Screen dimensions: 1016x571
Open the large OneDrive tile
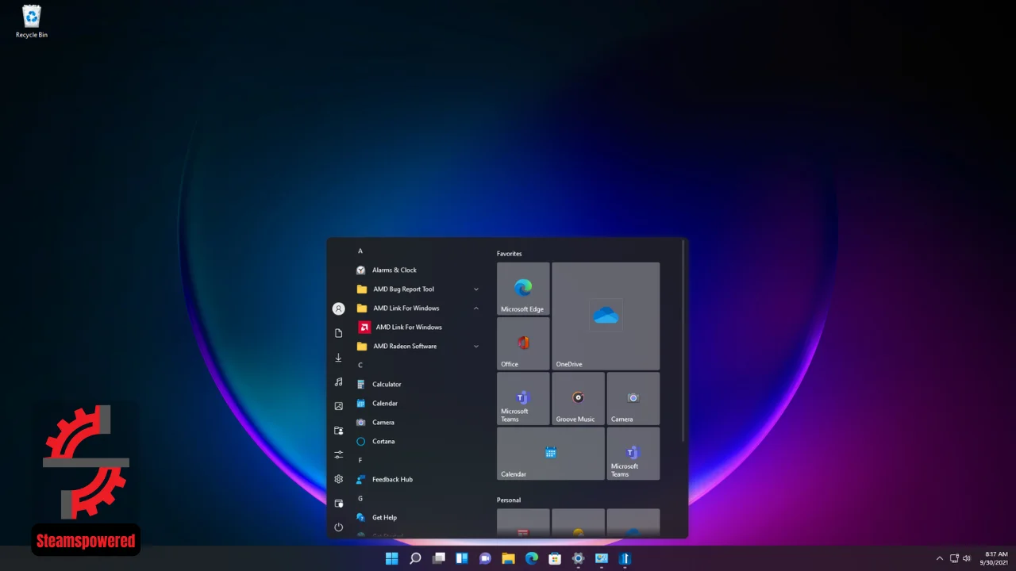coord(606,316)
